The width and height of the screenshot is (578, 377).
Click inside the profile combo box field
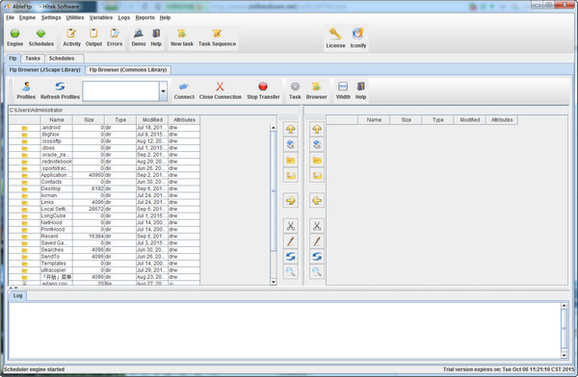pyautogui.click(x=121, y=91)
